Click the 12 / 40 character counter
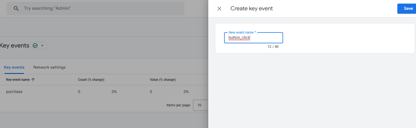 [273, 47]
